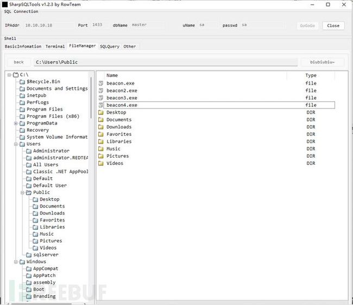Collapse the Windows tree node
This screenshot has width=353, height=305.
(x=16, y=262)
